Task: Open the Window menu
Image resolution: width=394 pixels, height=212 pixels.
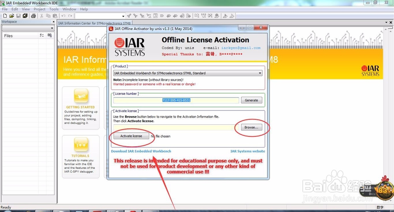Action: point(69,9)
